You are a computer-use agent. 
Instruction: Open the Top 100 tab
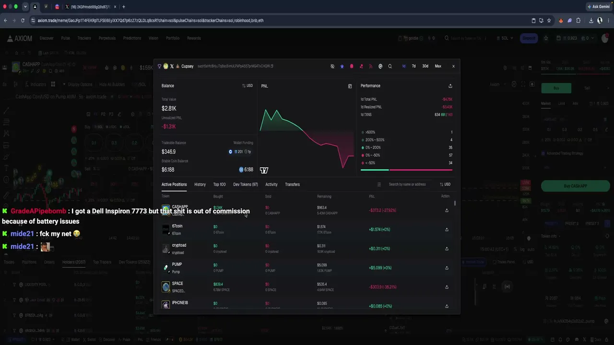pyautogui.click(x=219, y=184)
